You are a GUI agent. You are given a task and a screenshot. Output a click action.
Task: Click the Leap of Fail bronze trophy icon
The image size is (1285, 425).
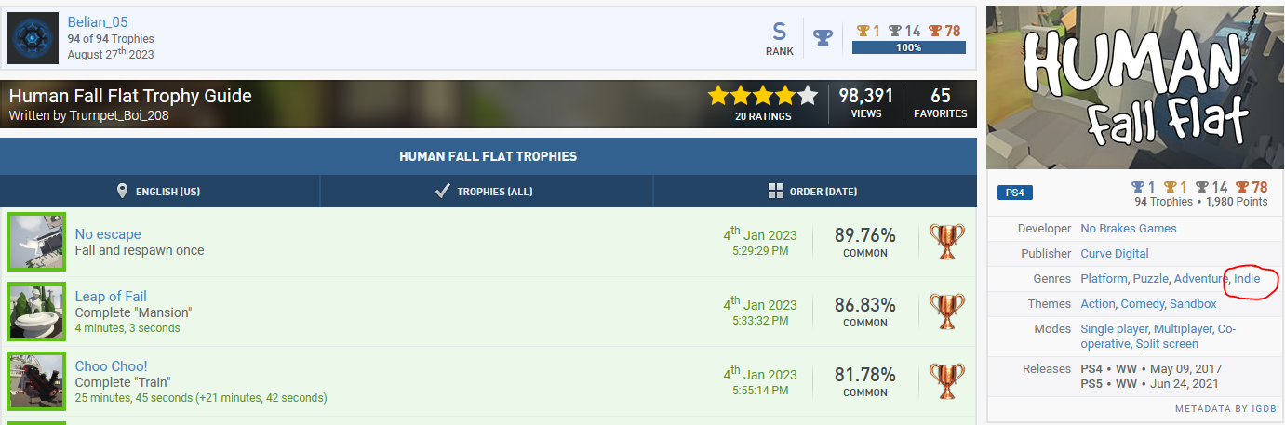coord(947,312)
